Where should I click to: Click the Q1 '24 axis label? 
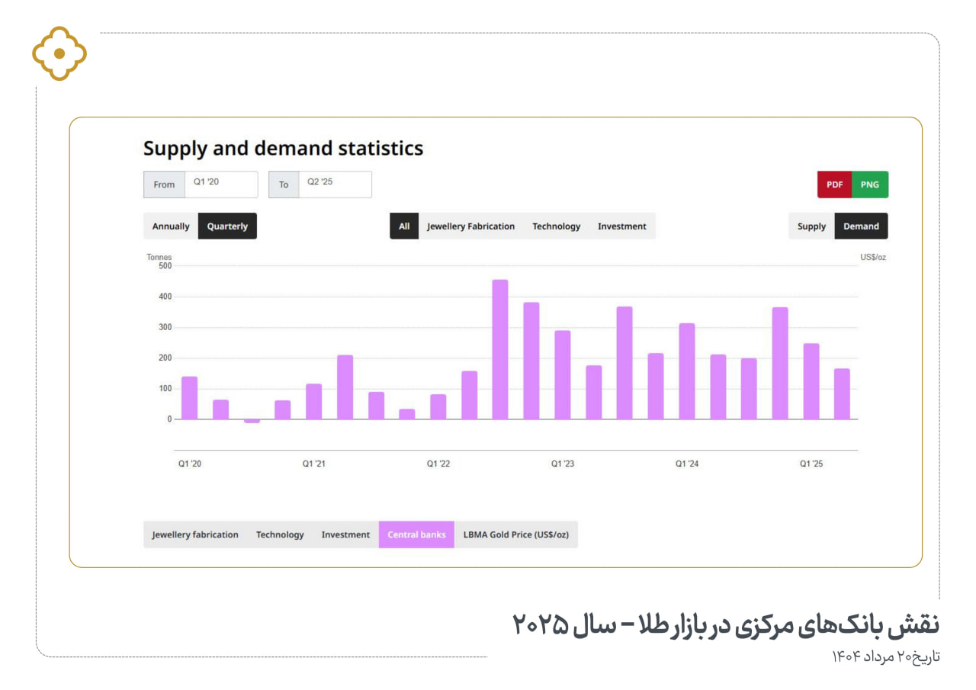click(x=687, y=464)
